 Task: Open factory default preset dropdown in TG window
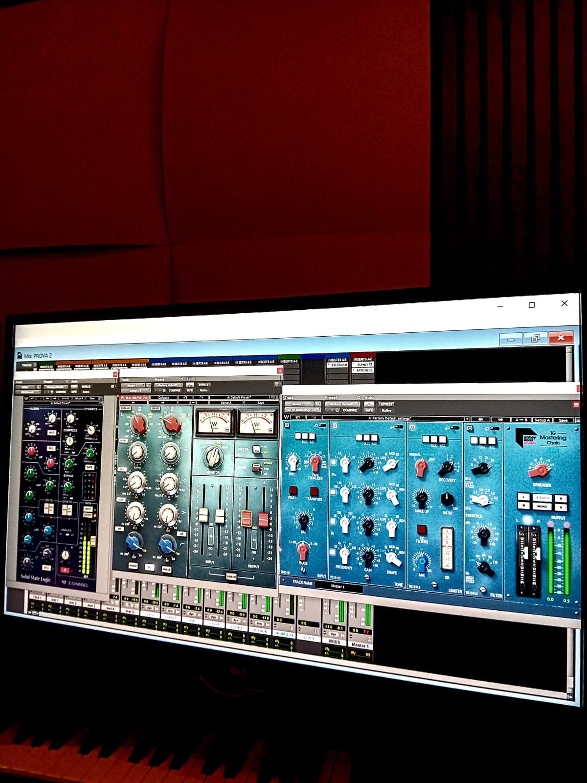tap(342, 404)
